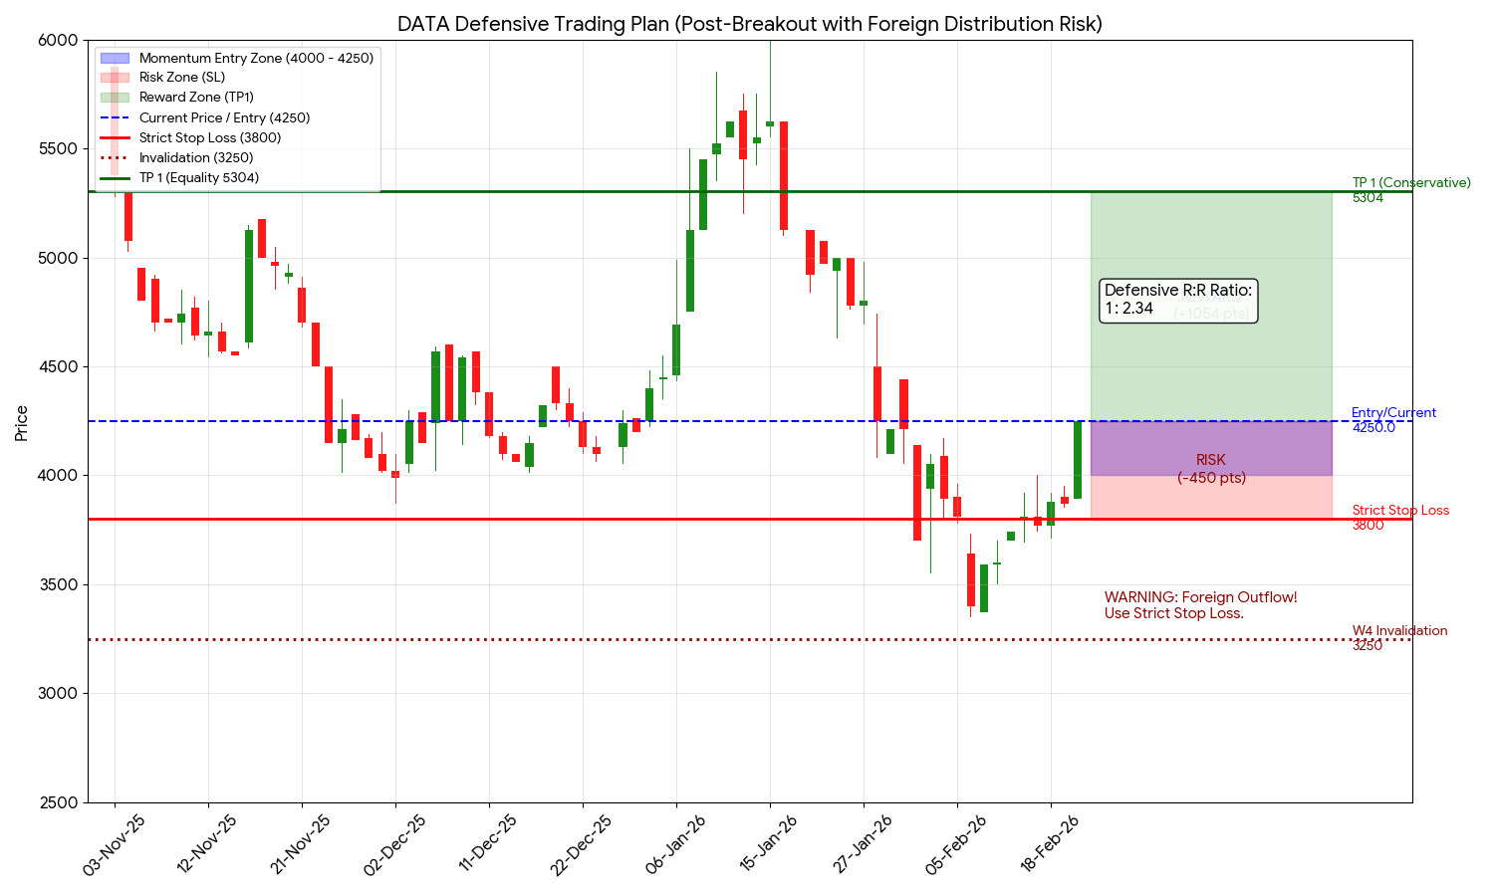Select the Strict Stop Loss (3800) legend entry
Viewport: 1494px width, 896px height.
tap(209, 137)
